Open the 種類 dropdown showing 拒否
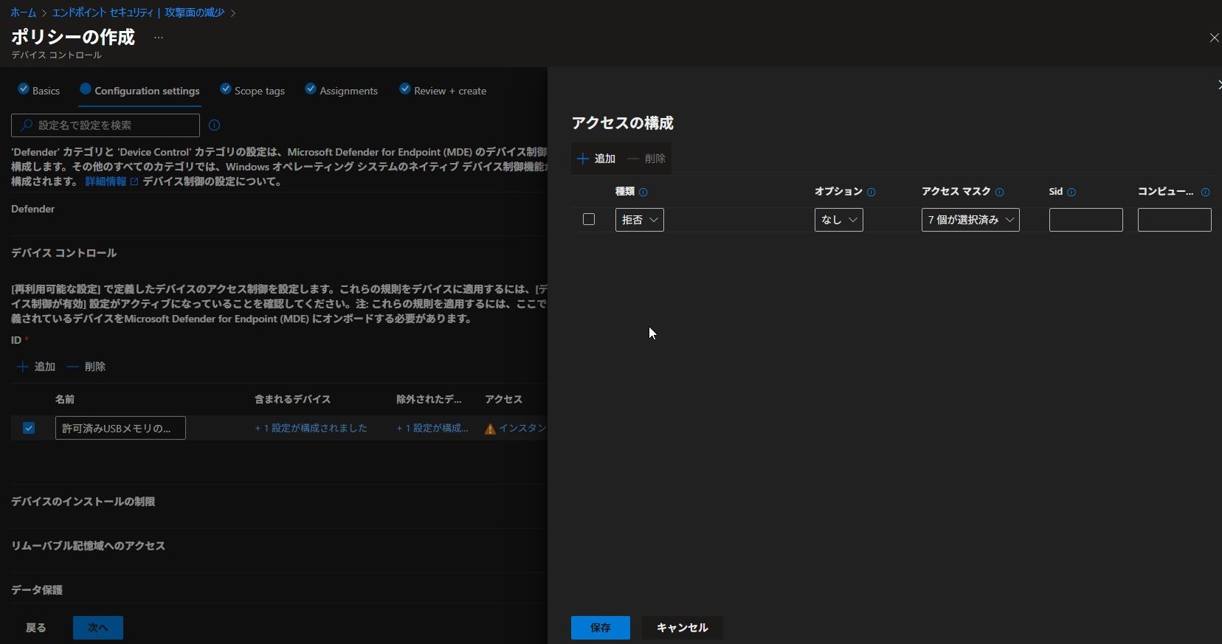This screenshot has height=644, width=1222. 639,220
